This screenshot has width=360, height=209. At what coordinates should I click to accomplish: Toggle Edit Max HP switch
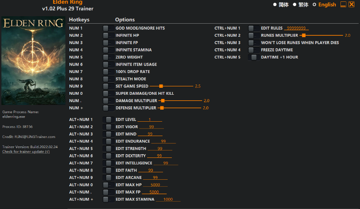tap(109, 185)
